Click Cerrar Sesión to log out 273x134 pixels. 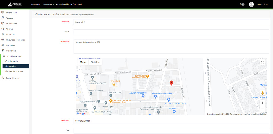tap(12, 78)
